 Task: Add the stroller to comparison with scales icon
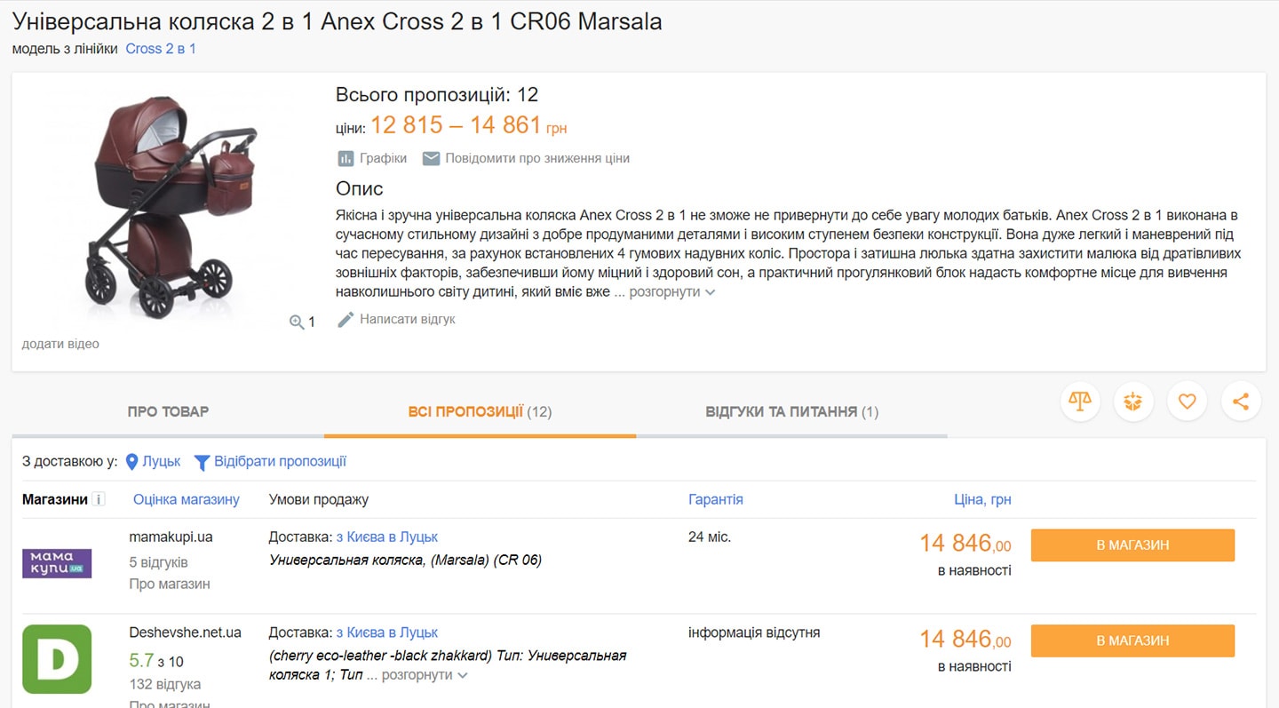click(x=1080, y=402)
